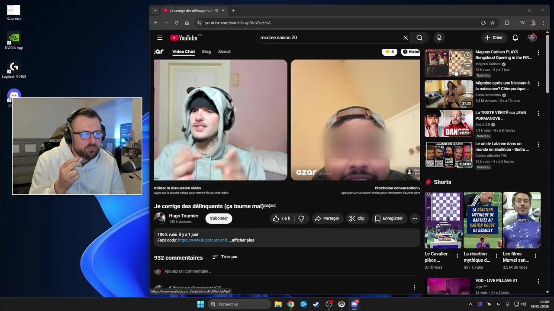Open Overwatch icon in taskbar
Image resolution: width=554 pixels, height=311 pixels.
(x=341, y=304)
